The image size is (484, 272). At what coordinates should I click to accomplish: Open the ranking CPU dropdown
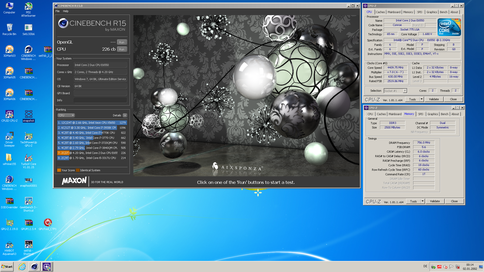tap(66, 115)
